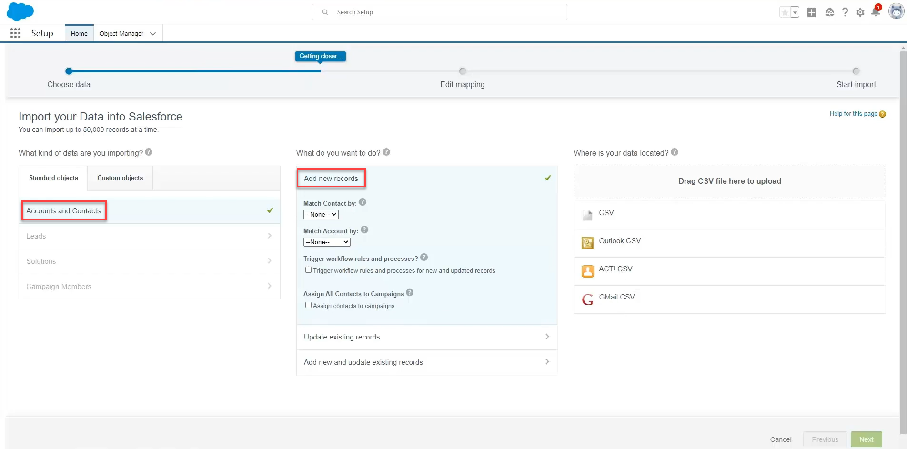This screenshot has width=907, height=449.
Task: Click the Next button
Action: click(x=866, y=439)
